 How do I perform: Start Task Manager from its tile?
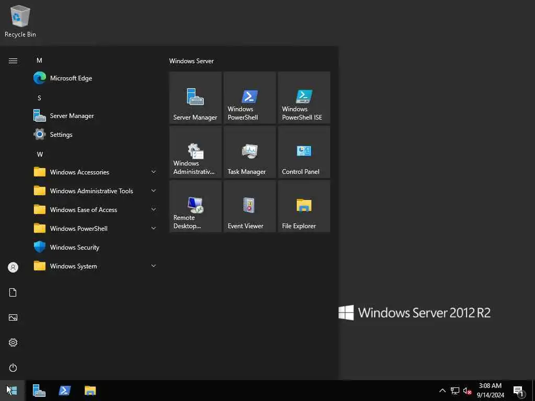pos(249,152)
